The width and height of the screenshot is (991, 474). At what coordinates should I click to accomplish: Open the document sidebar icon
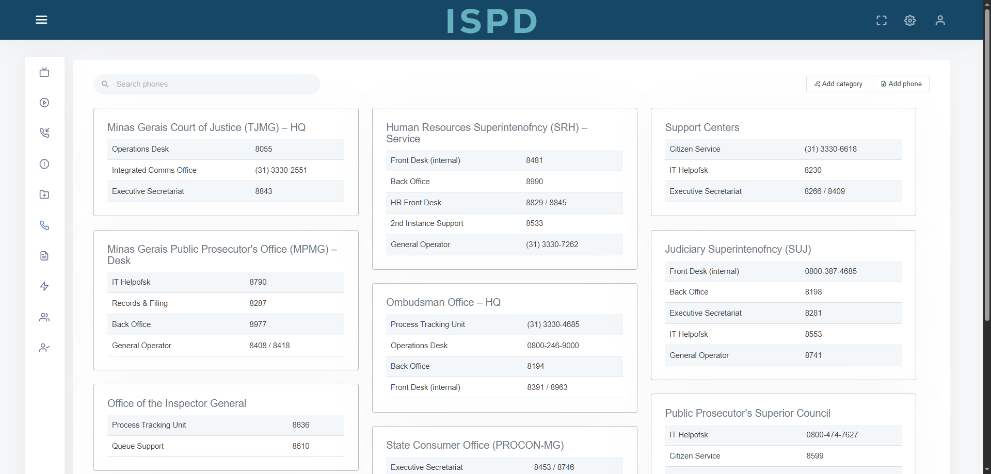click(x=44, y=256)
